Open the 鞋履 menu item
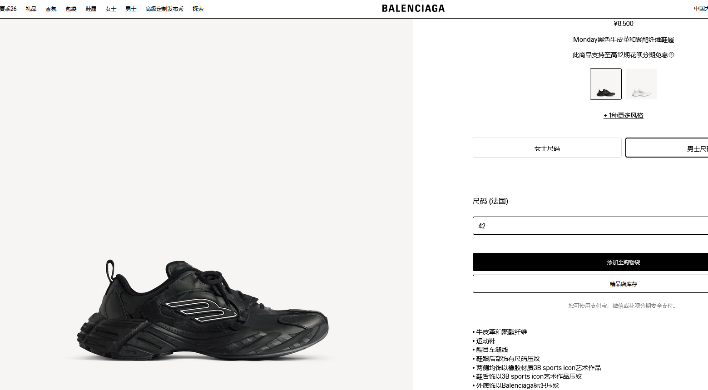708x390 pixels. (91, 9)
